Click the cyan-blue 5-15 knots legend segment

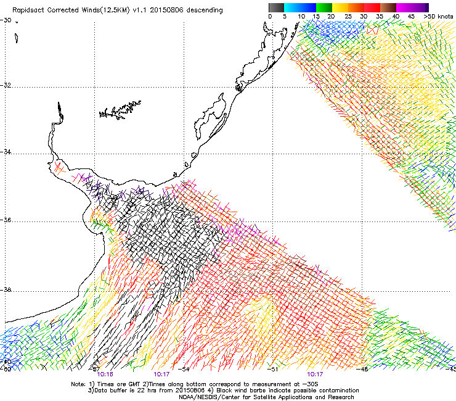[x=300, y=7]
